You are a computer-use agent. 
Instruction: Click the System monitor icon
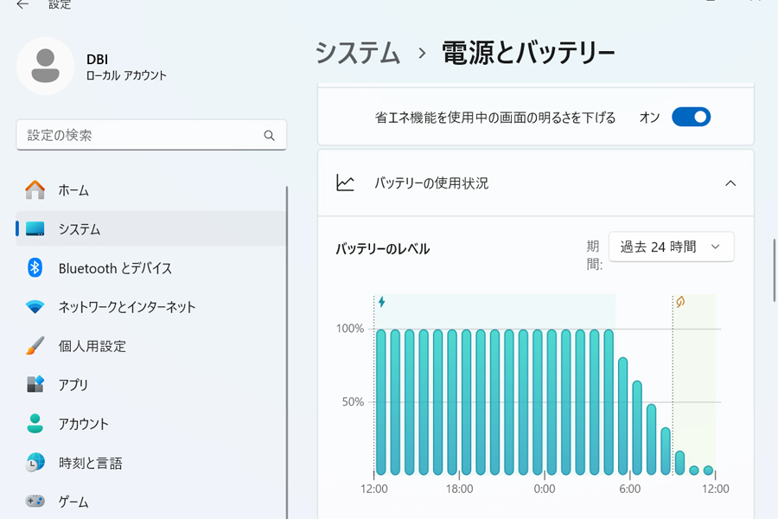click(x=35, y=229)
